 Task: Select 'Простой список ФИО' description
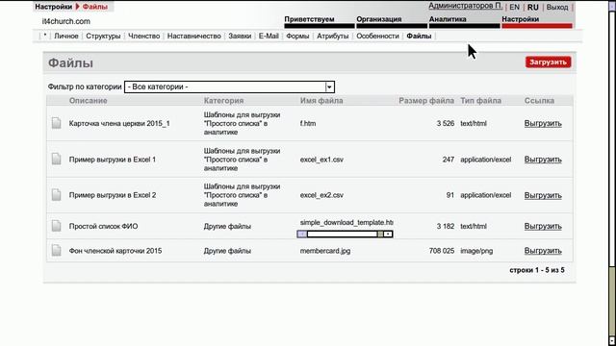point(103,227)
